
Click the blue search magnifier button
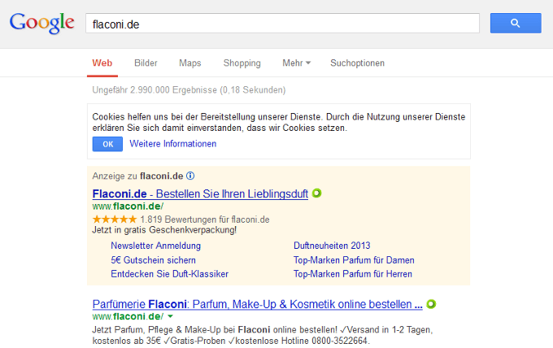pyautogui.click(x=516, y=24)
